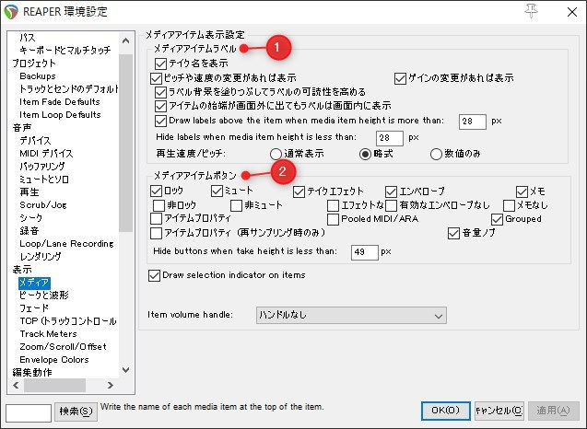
Task: Toggle アイテムの始端が画面外に出ても checkbox
Action: tap(160, 106)
